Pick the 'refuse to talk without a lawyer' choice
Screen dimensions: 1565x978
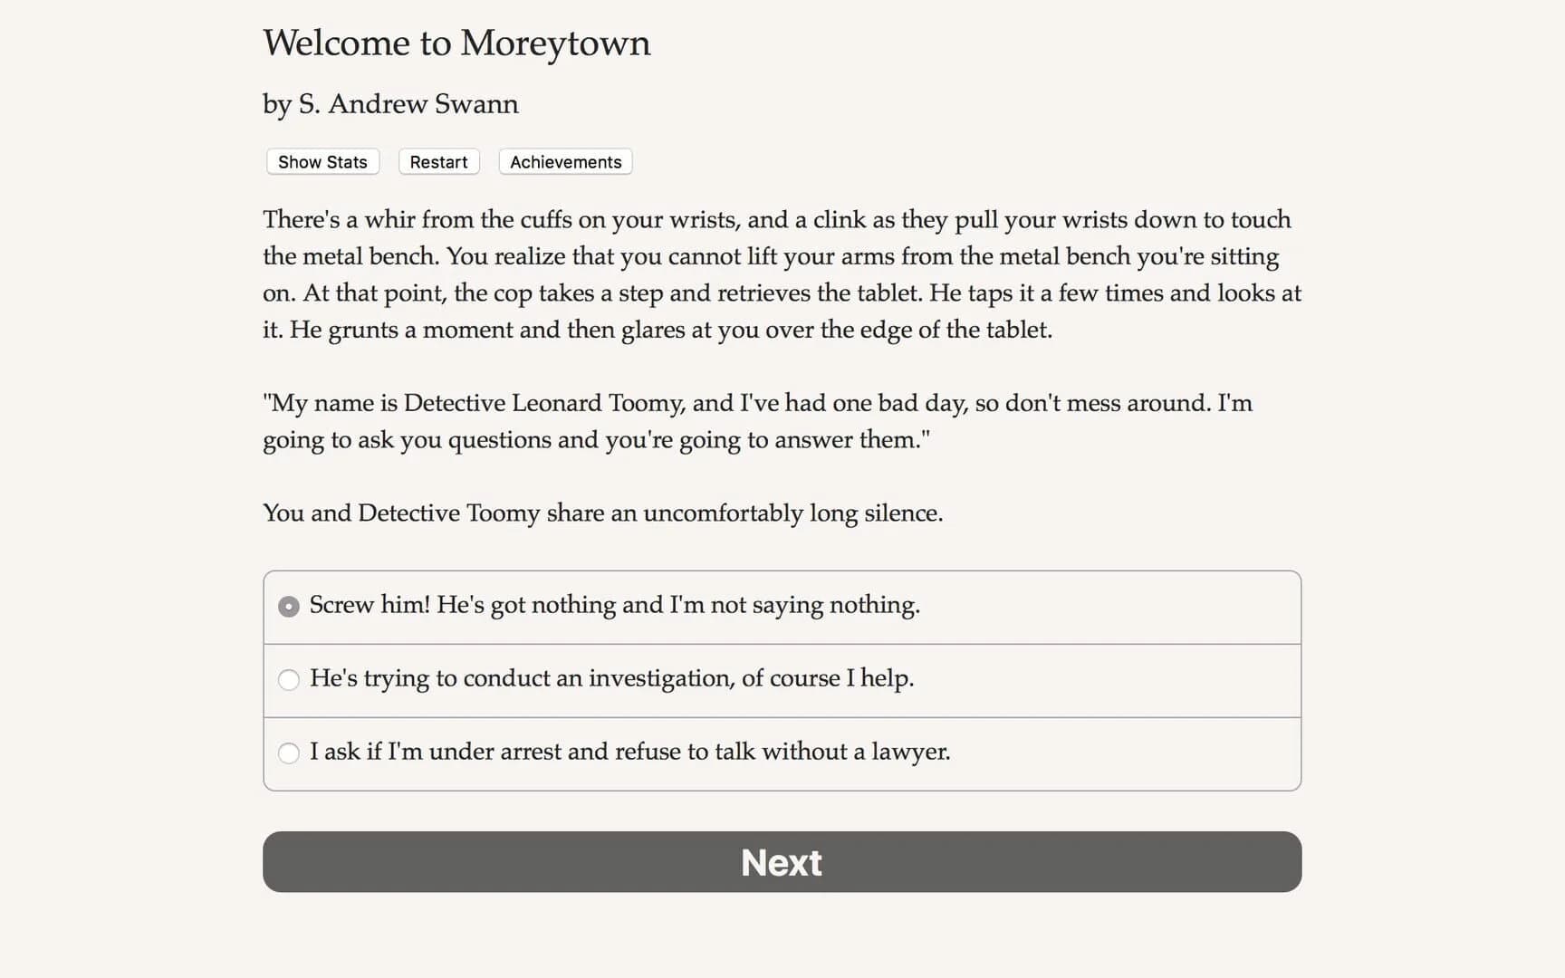click(x=630, y=753)
